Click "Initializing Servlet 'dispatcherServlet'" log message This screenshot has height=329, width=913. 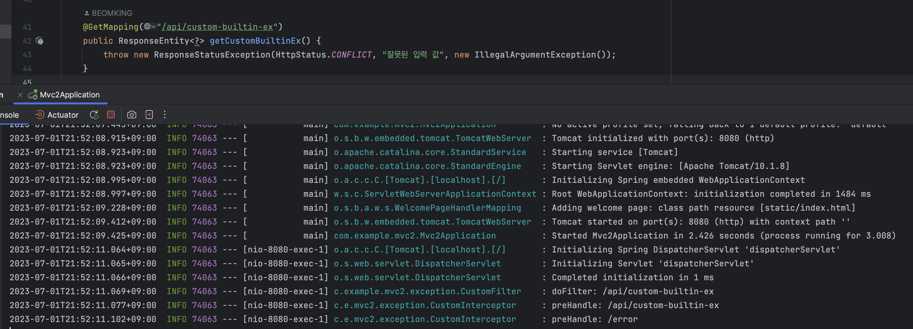pyautogui.click(x=653, y=264)
